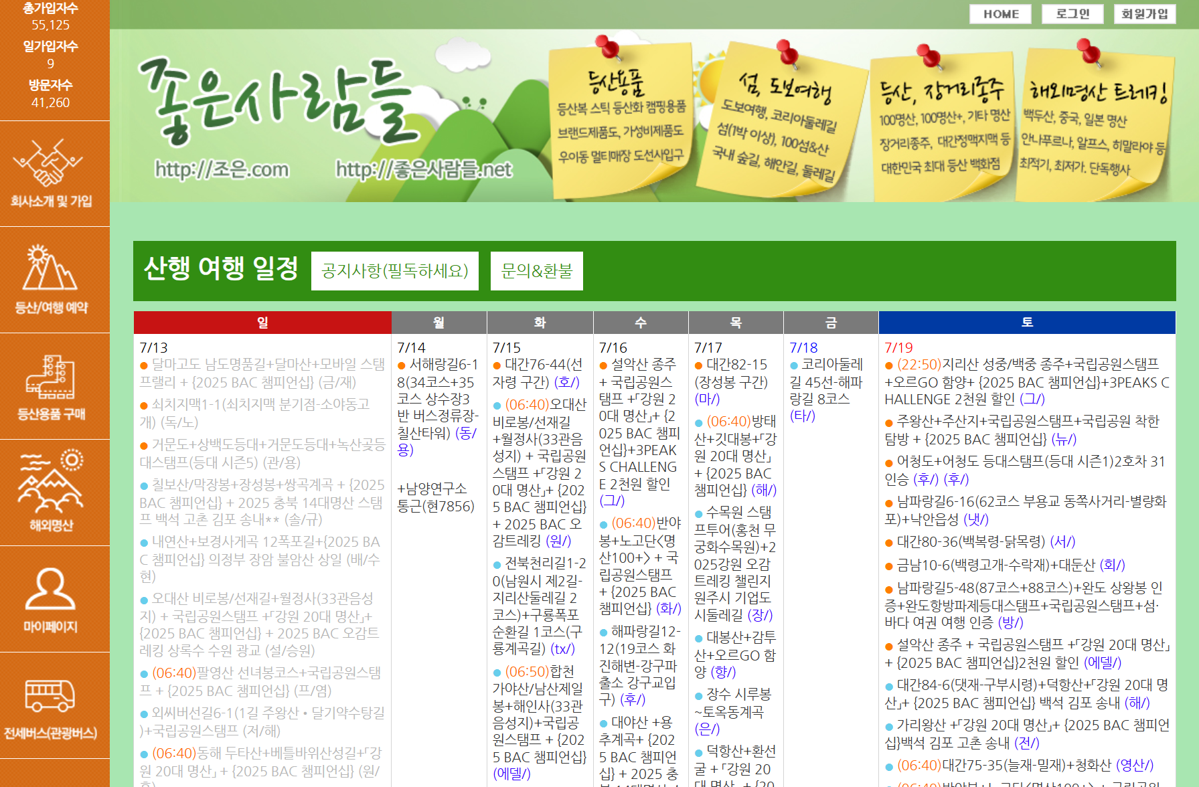
Task: Click the http://좋은사람들.net link text
Action: point(424,169)
